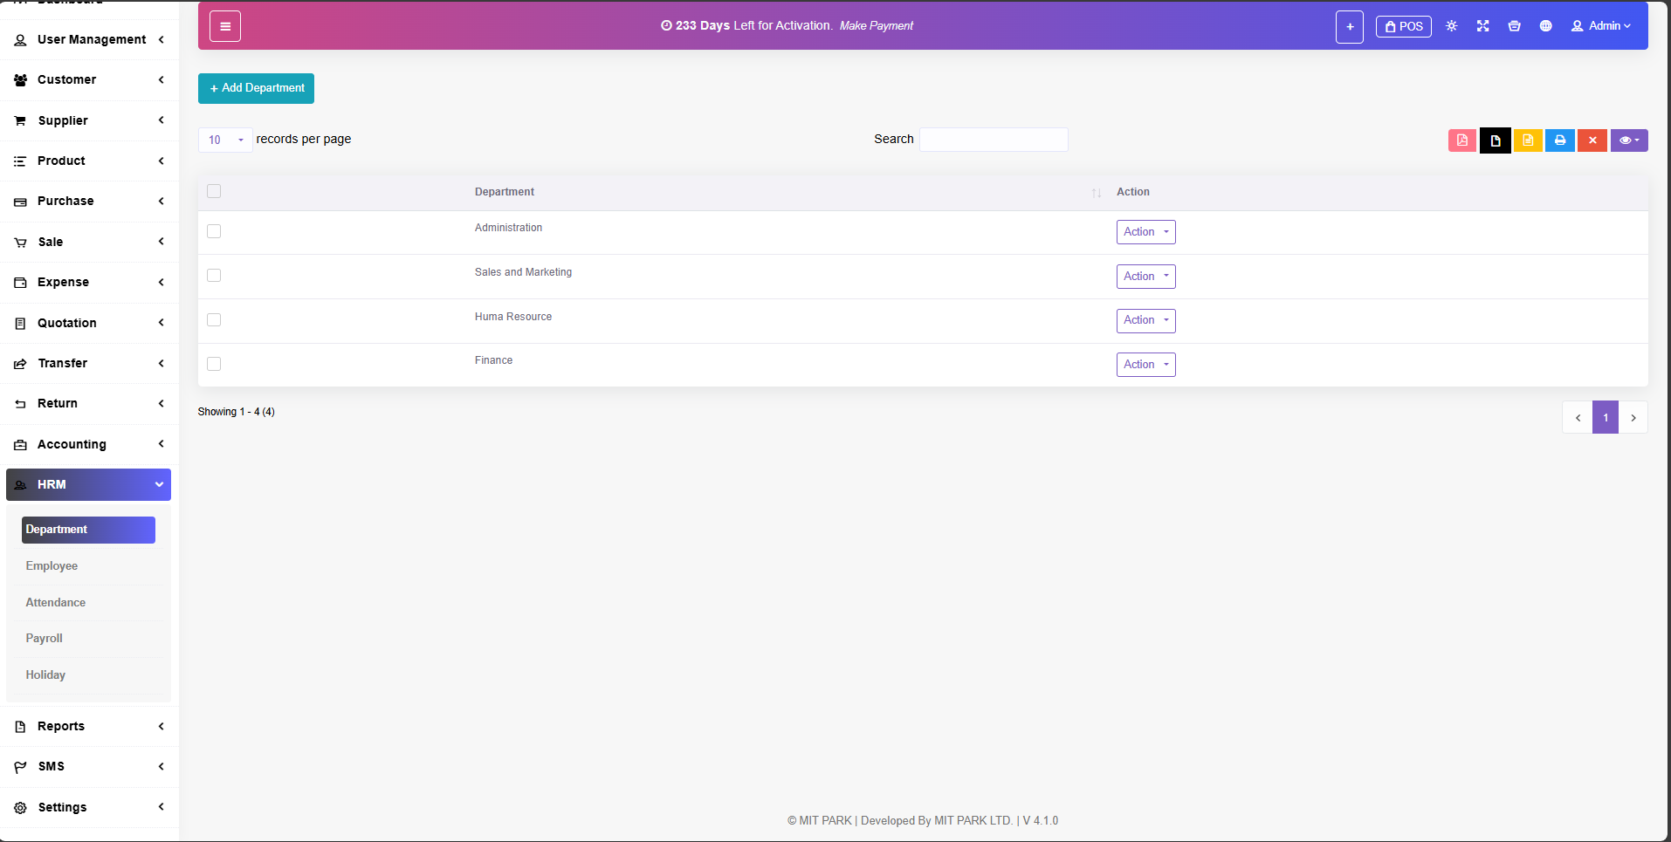
Task: Click the hamburger menu button
Action: [225, 26]
